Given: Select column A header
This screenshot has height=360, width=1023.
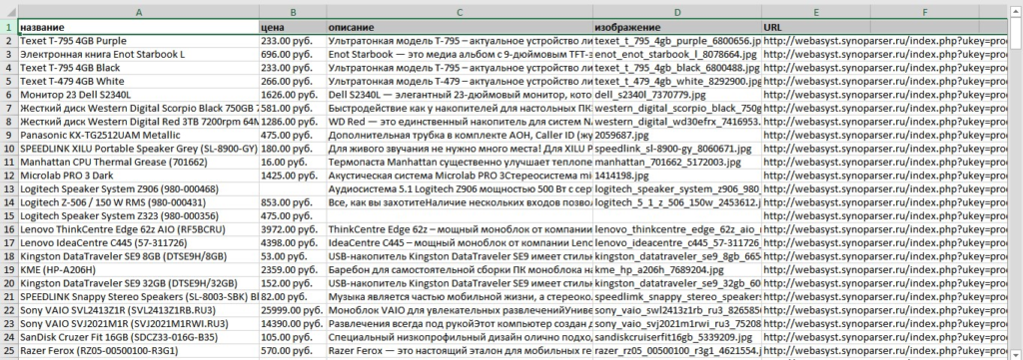Looking at the screenshot, I should pyautogui.click(x=138, y=12).
